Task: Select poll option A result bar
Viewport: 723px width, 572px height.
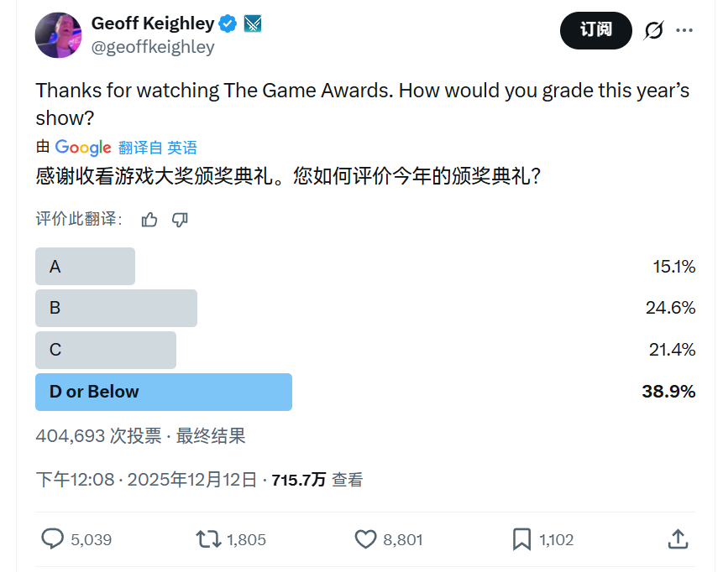Action: click(85, 267)
